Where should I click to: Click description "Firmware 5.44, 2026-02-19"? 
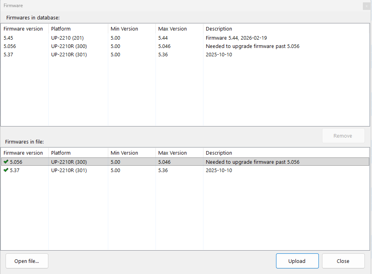click(236, 38)
